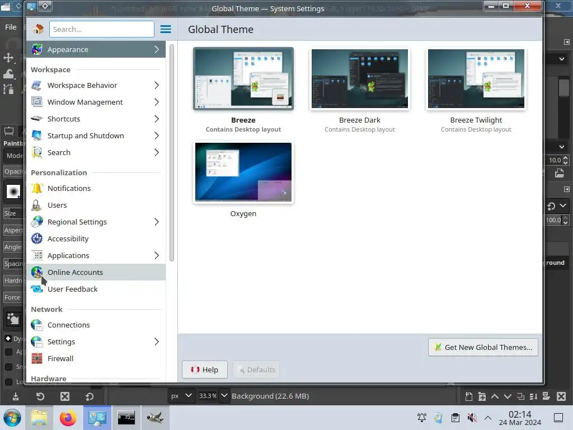Select GIMP move tool icon

(x=8, y=58)
